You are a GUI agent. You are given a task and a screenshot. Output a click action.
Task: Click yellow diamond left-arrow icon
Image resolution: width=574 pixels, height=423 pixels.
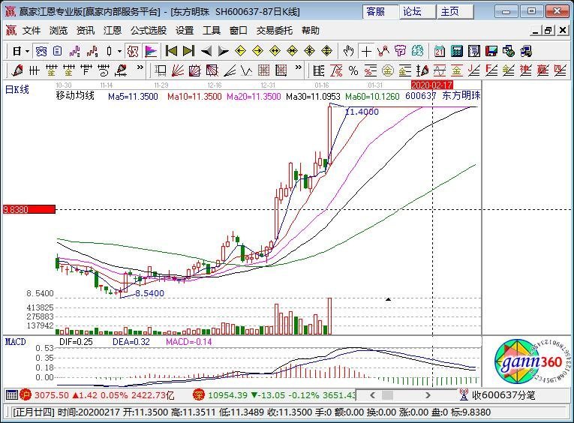point(240,51)
